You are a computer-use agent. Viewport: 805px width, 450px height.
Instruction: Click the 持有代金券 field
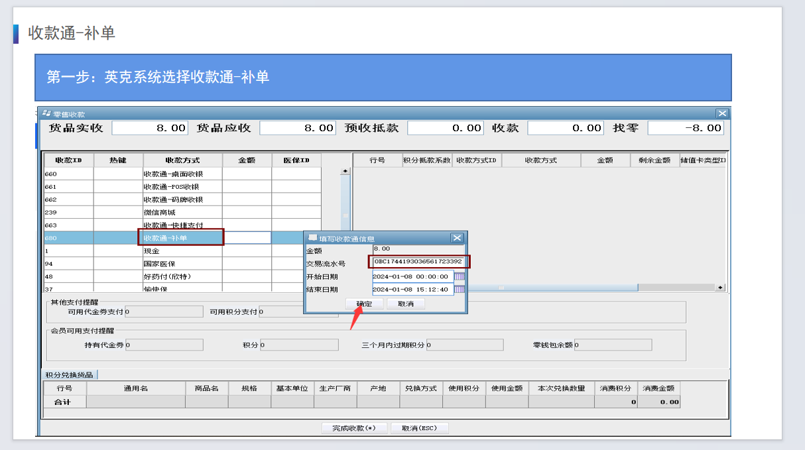(x=164, y=345)
